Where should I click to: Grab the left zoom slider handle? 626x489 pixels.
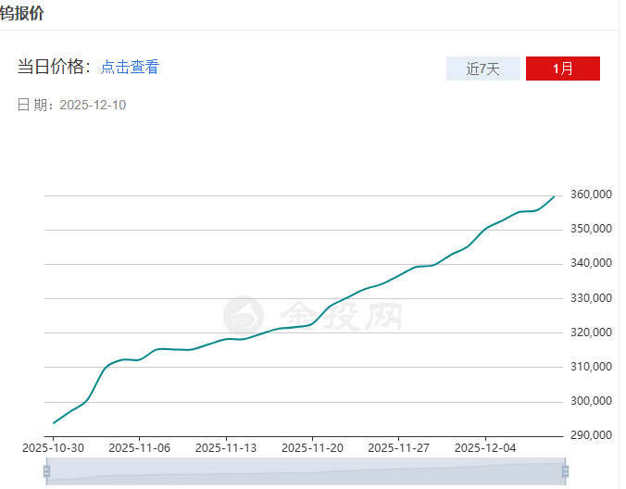point(46,471)
